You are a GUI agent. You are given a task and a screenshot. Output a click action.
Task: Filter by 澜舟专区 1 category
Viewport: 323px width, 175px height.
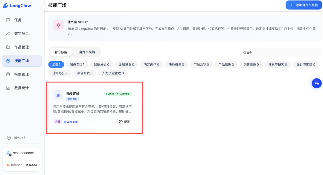tap(77, 65)
